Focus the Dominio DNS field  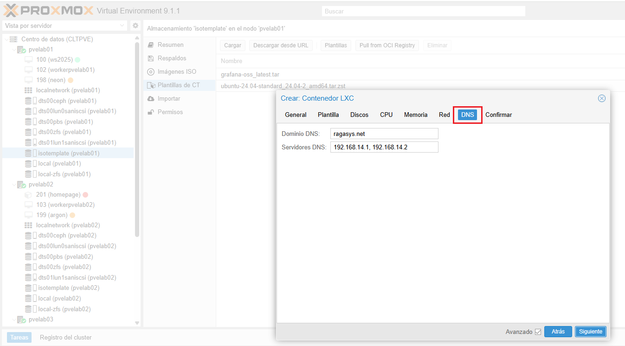[384, 134]
